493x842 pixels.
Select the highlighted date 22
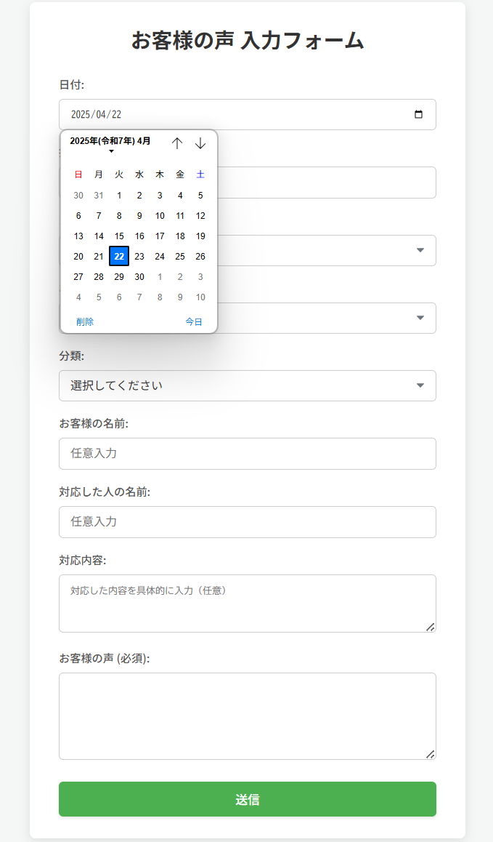(x=119, y=256)
